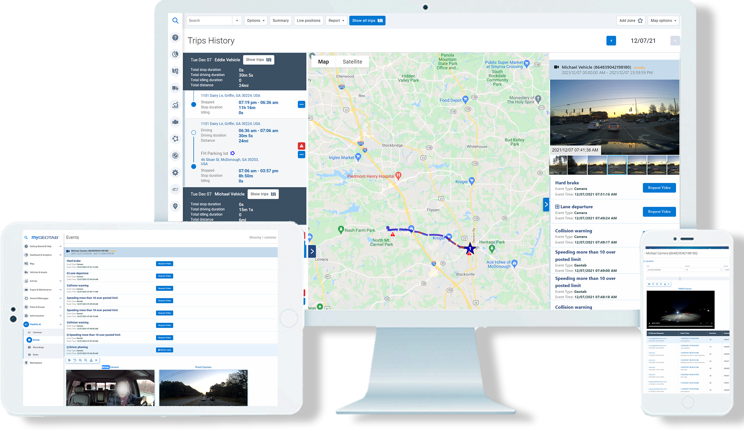Request Video for Hard brake event
The width and height of the screenshot is (744, 431).
(x=659, y=188)
